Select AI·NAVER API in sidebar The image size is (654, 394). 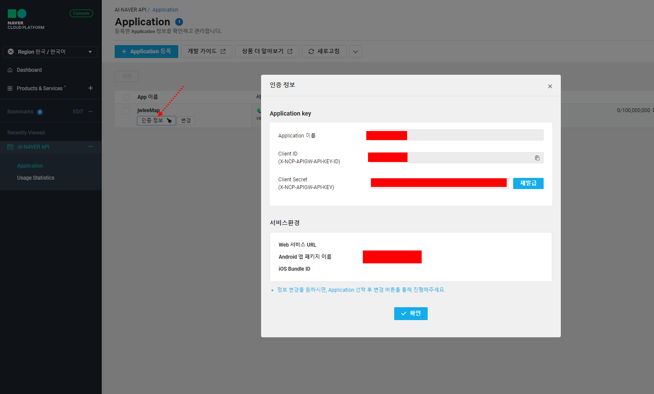[33, 147]
